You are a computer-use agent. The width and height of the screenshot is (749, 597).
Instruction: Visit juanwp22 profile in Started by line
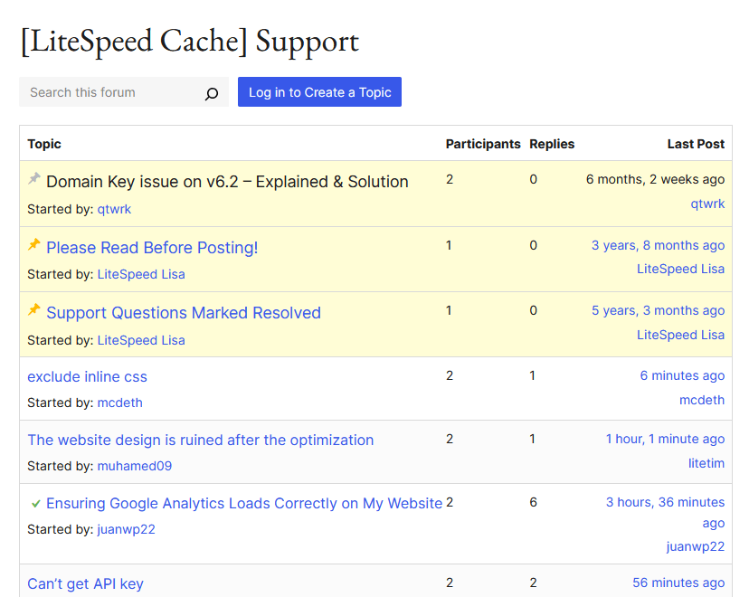[126, 529]
